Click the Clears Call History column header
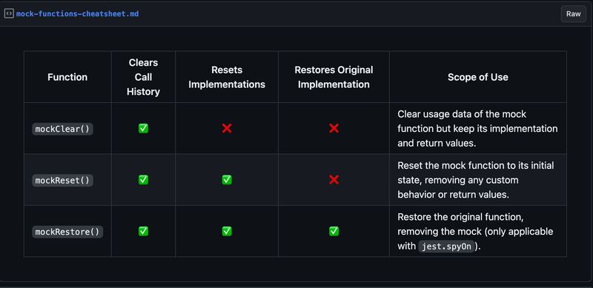This screenshot has height=288, width=593. [143, 77]
